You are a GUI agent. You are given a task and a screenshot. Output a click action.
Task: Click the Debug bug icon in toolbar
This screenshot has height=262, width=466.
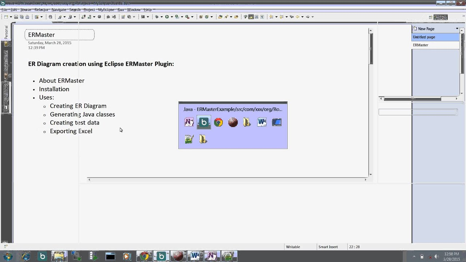(157, 17)
